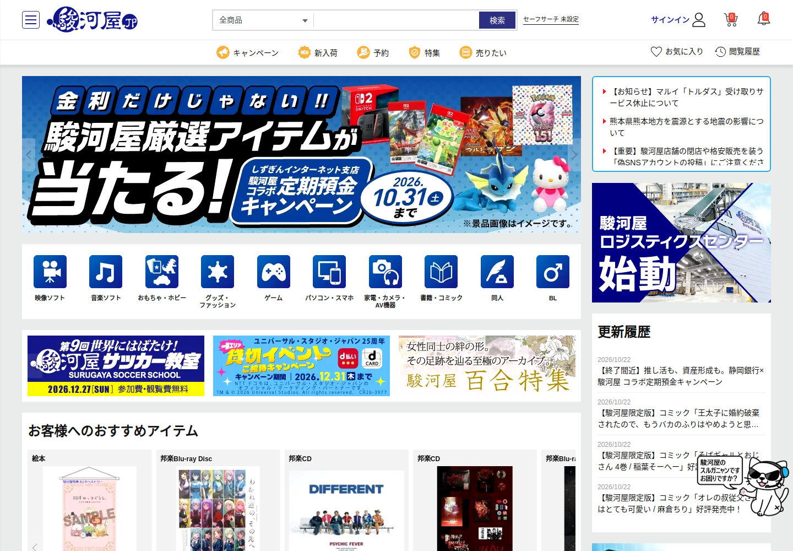Read the 熊本地方 earthquake notice
The height and width of the screenshot is (551, 793).
click(687, 127)
